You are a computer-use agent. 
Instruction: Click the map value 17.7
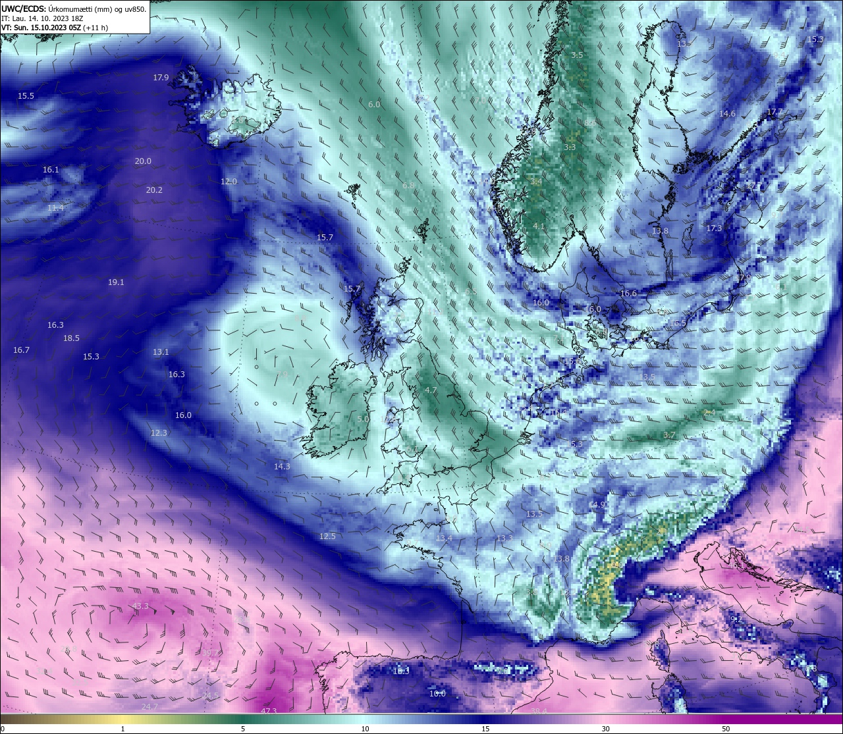pos(775,112)
